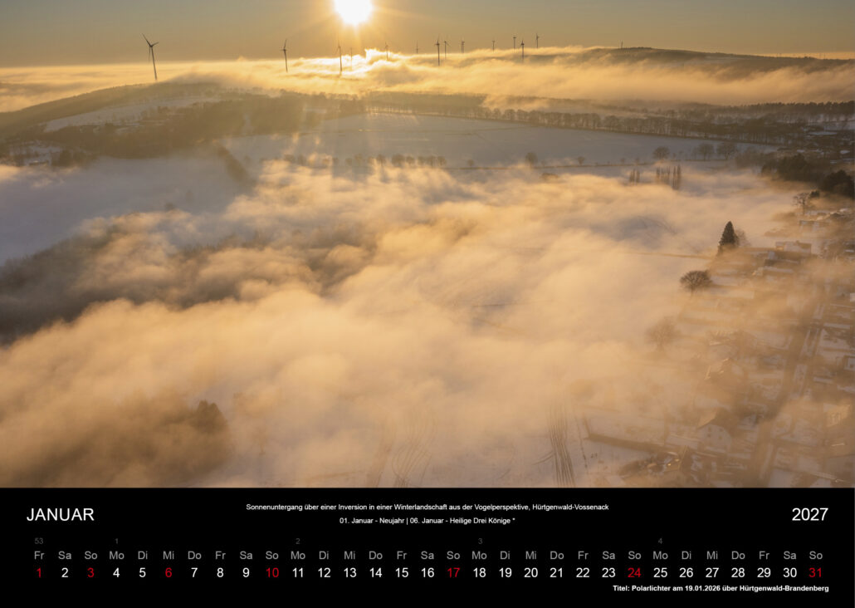
Task: Click red Sunday date 31
Action: coord(816,572)
